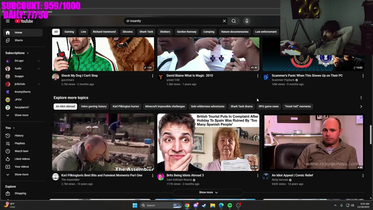This screenshot has width=373, height=210.
Task: Open the jUStZolo subscription
Action: pos(23,84)
